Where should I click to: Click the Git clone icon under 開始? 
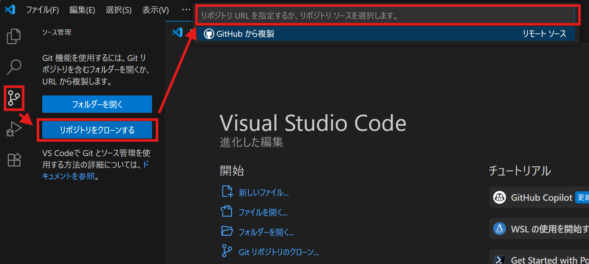[227, 251]
